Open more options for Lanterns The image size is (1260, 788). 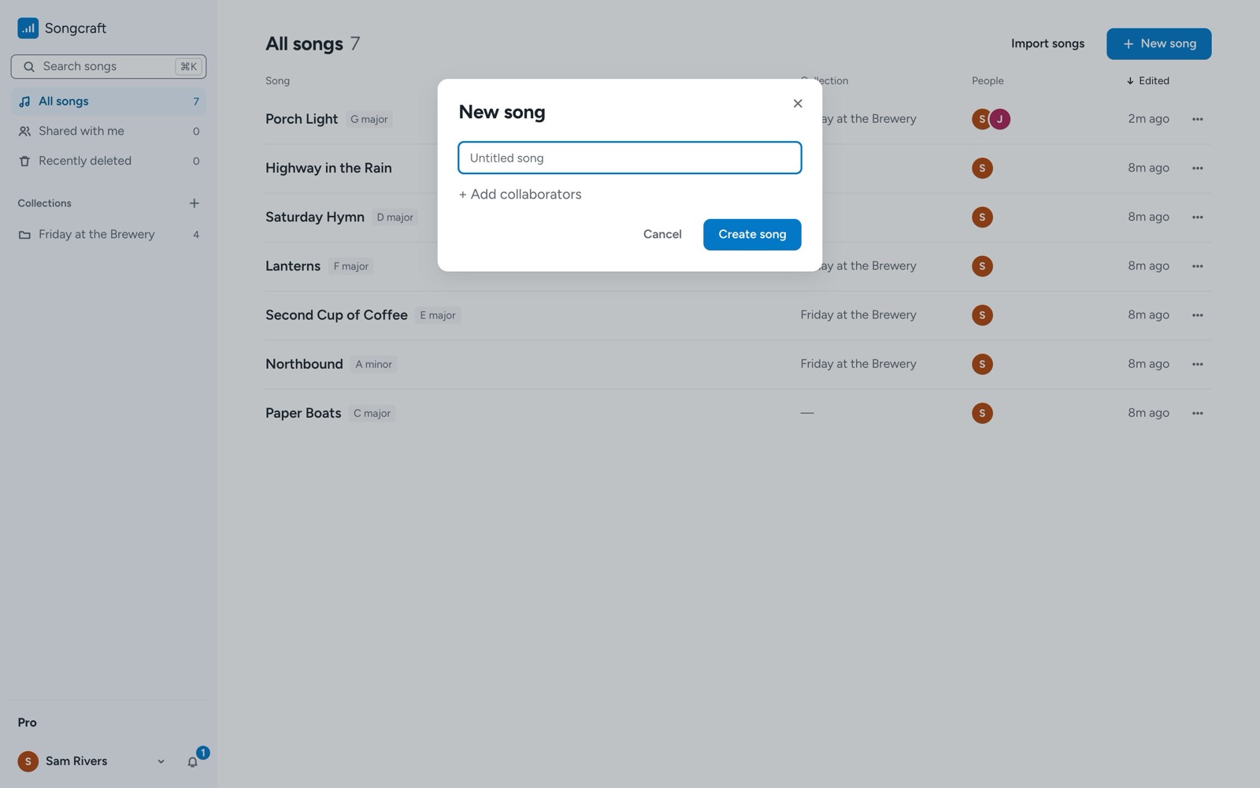(x=1197, y=266)
